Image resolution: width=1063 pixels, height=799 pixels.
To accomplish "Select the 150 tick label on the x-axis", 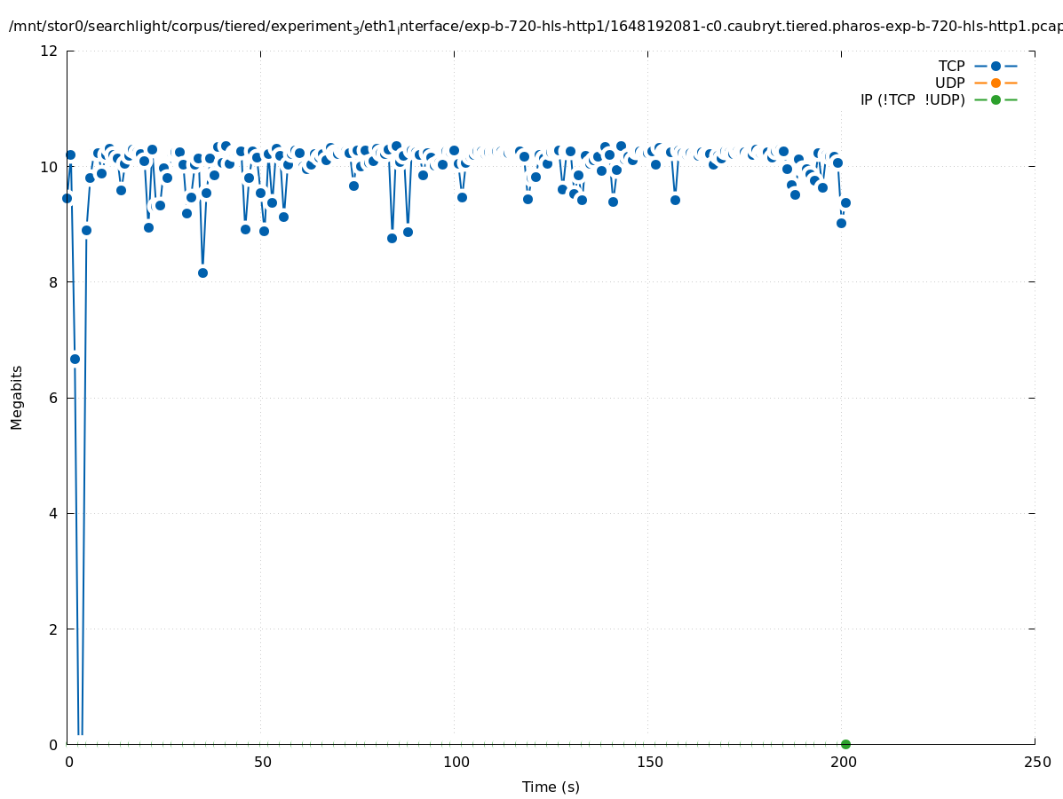I will pos(649,762).
